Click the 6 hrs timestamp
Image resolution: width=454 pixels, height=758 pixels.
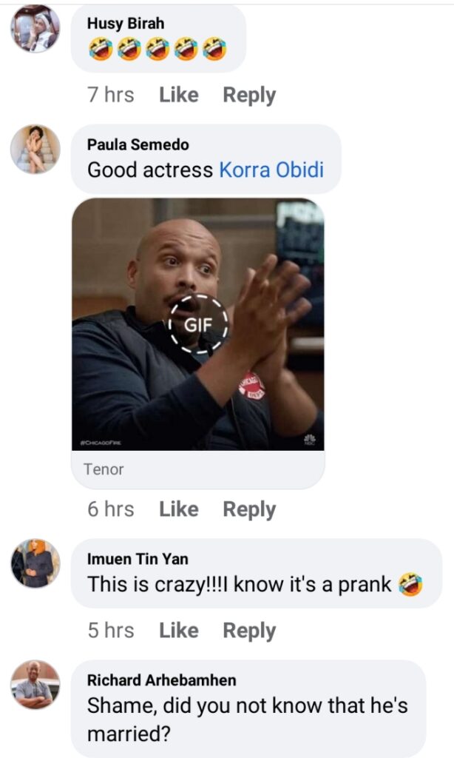(111, 509)
